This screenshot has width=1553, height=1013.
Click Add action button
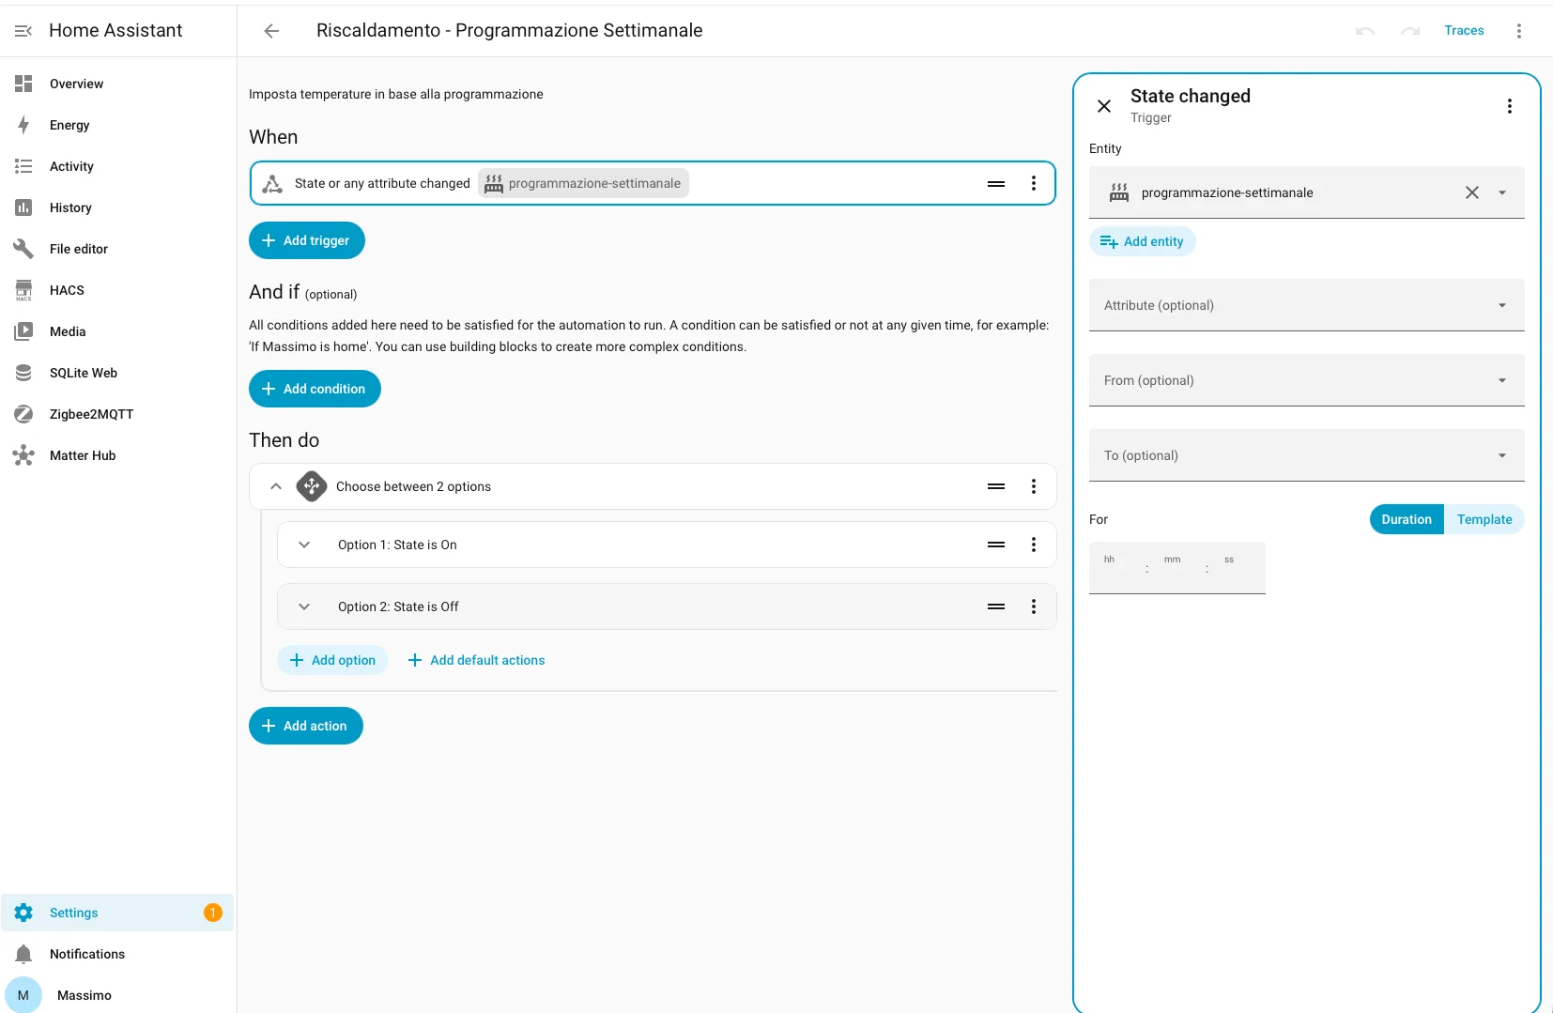click(306, 726)
